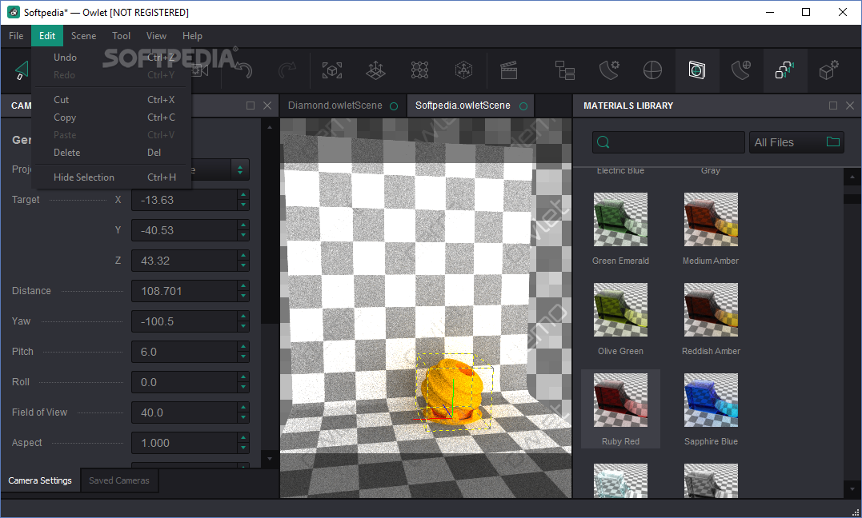Click unsaved indicator circle on Diamond.owletScene tab
Viewport: 862px width, 518px height.
pyautogui.click(x=394, y=106)
